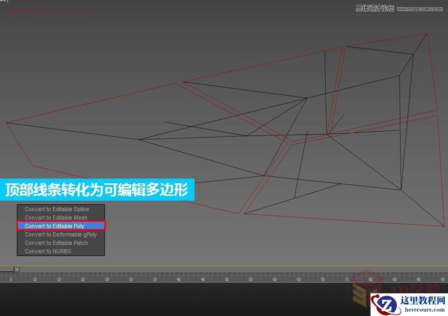448x316 pixels.
Task: Click the timeline play-arrow icon beside the ruler
Action: click(x=16, y=269)
